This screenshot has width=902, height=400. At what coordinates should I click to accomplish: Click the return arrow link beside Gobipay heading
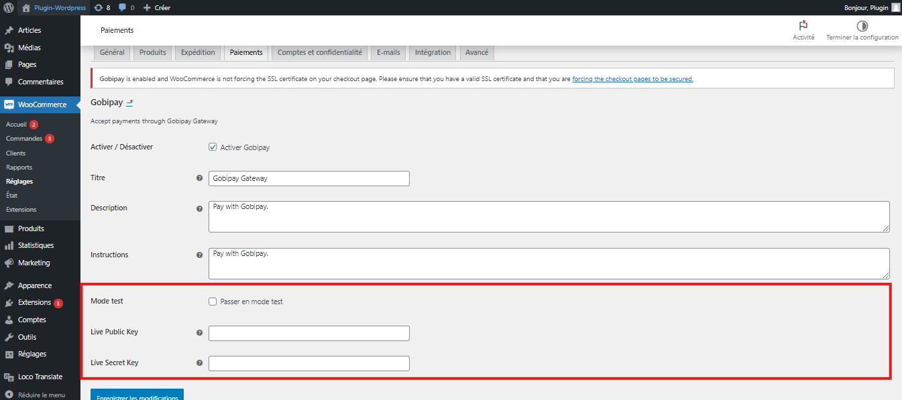tap(130, 103)
